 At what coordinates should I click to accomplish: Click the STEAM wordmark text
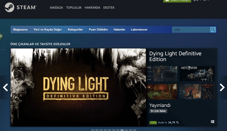tap(26, 7)
